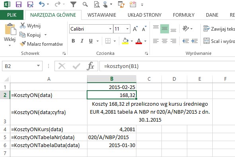This screenshot has height=157, width=235.
Task: Decrease indent icon
Action: click(x=186, y=41)
